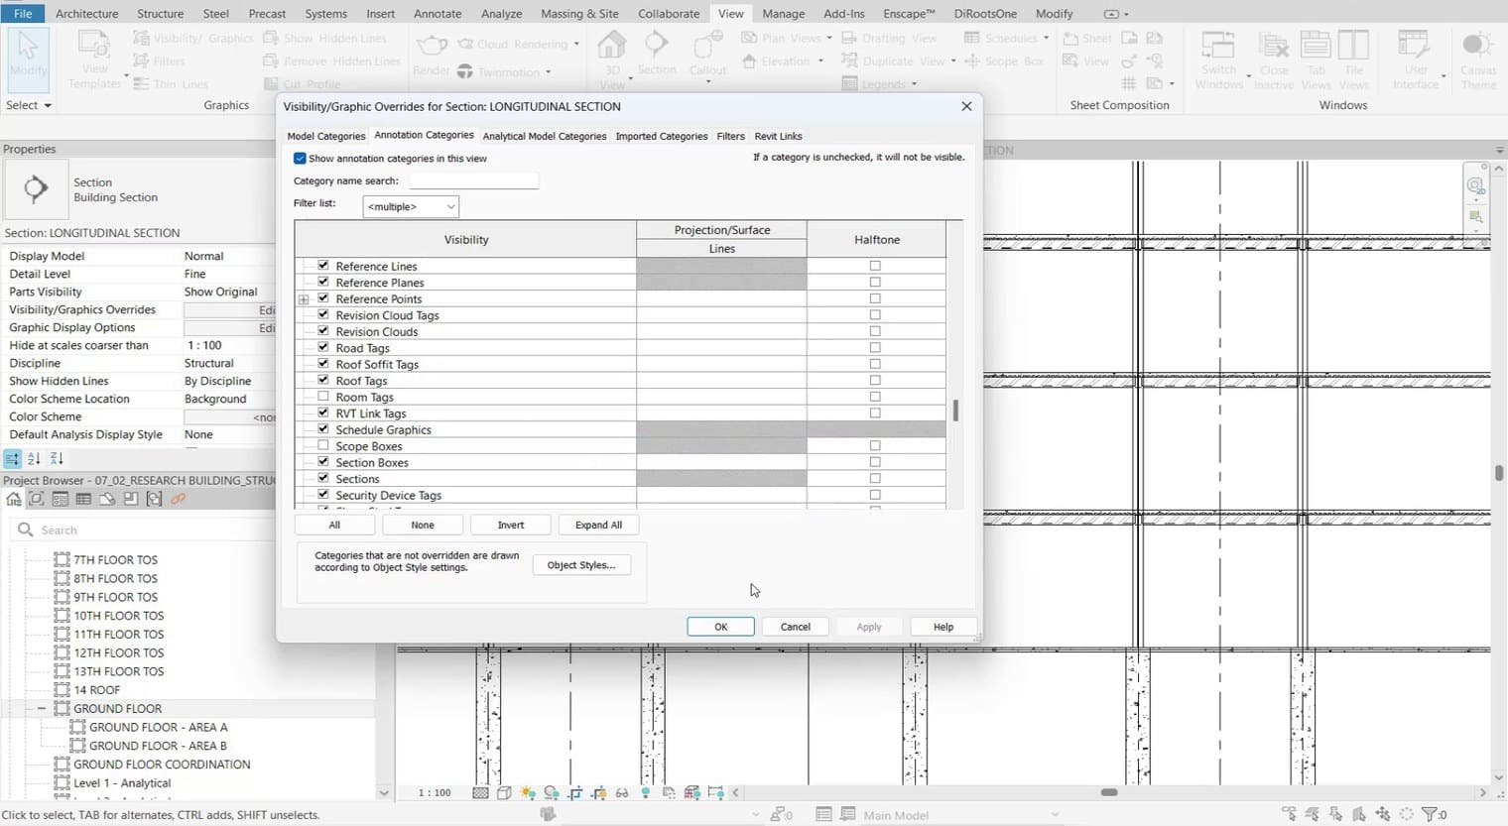Click the Category name search field

(474, 180)
